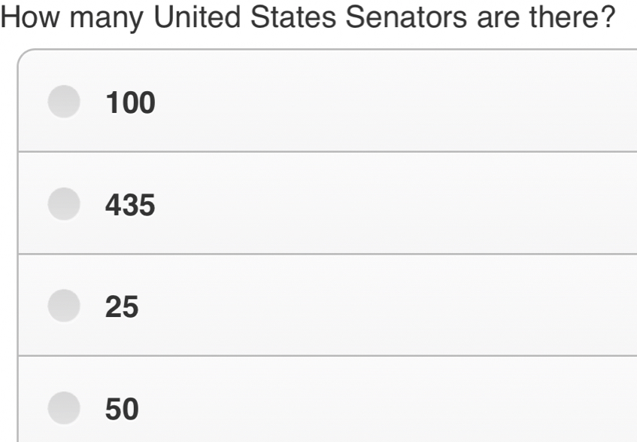This screenshot has width=637, height=442.
Task: Pick the option equal to number of states
Action: (x=64, y=408)
